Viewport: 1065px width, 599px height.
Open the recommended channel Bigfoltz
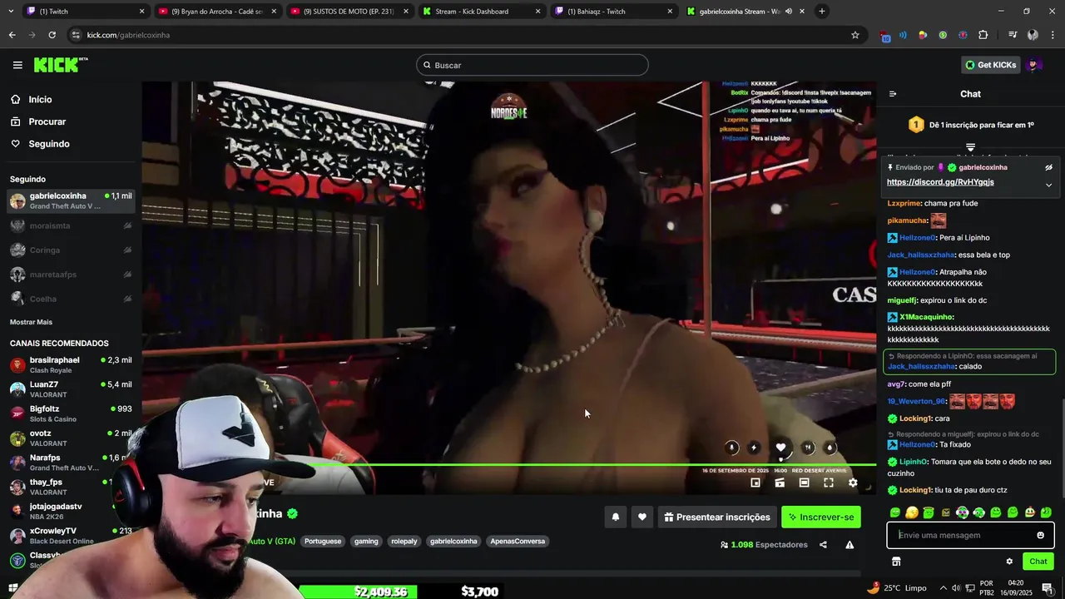71,413
